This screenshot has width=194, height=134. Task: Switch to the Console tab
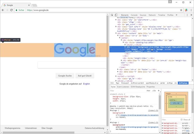134,15
